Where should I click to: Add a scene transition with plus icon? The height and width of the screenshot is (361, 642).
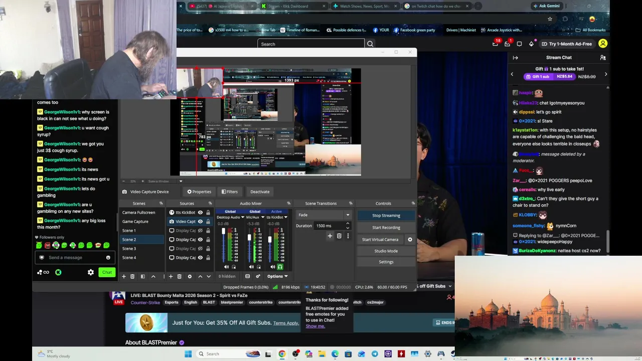point(330,236)
